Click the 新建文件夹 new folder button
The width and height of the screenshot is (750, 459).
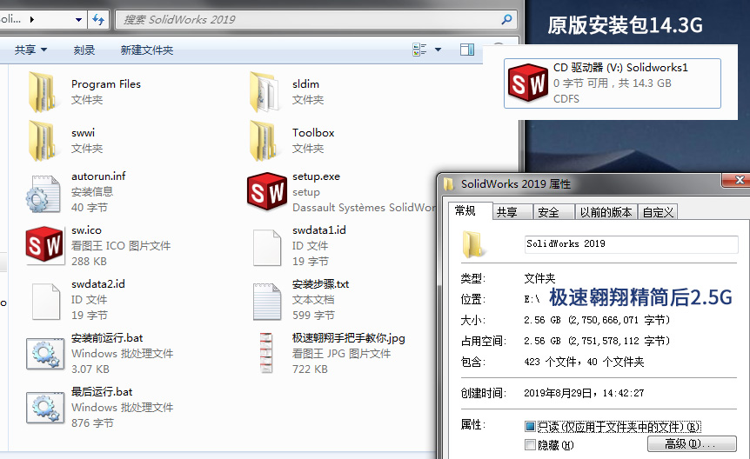[x=147, y=50]
